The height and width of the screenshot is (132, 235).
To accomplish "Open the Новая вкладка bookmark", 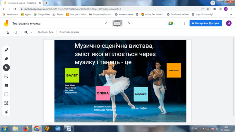I will tap(124, 14).
